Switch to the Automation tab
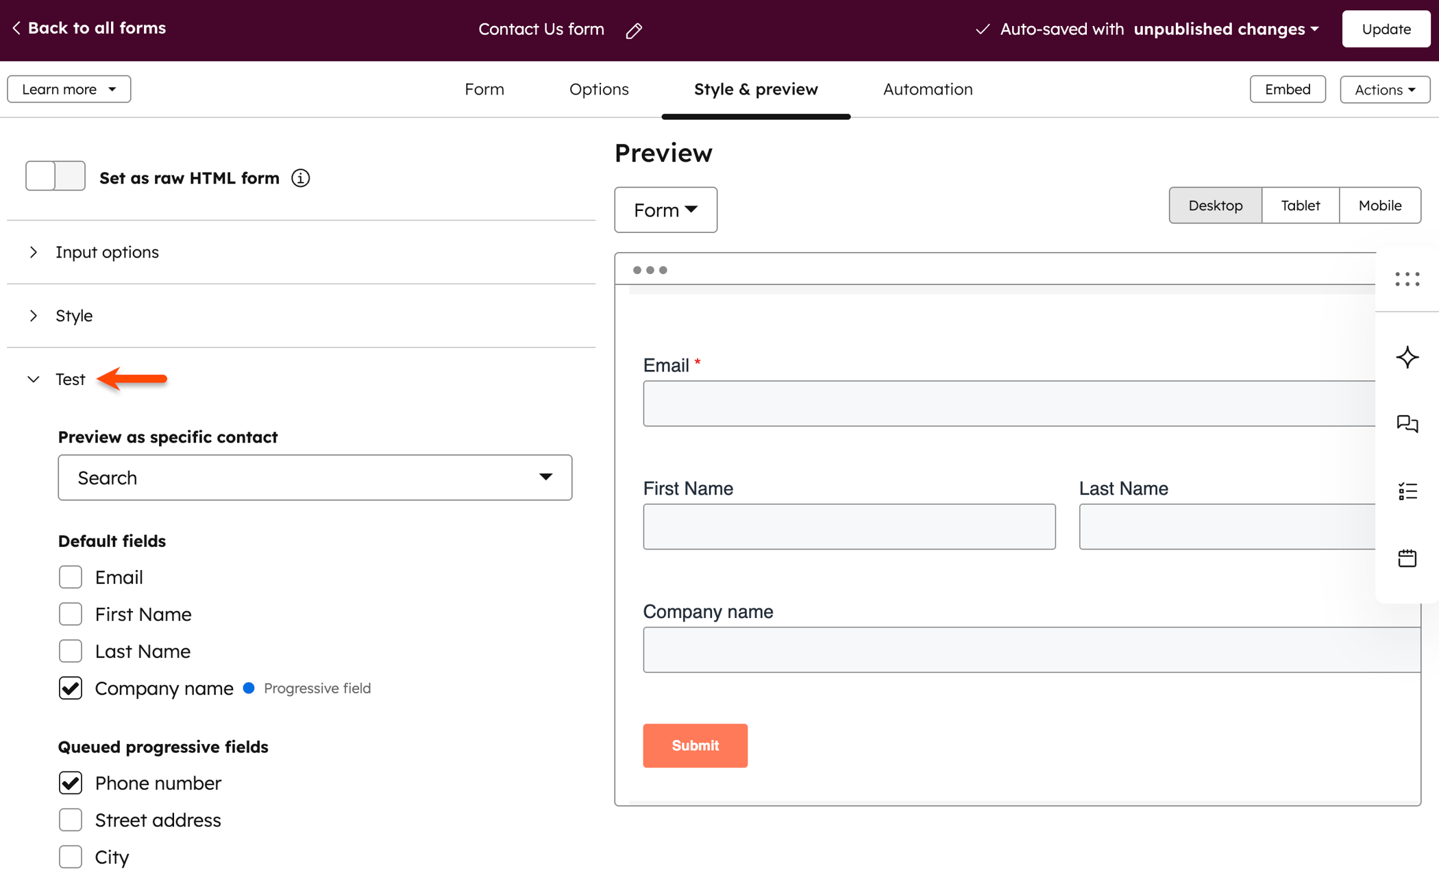The height and width of the screenshot is (888, 1439). click(x=927, y=89)
